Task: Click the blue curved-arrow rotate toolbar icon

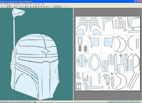Action: (41, 7)
